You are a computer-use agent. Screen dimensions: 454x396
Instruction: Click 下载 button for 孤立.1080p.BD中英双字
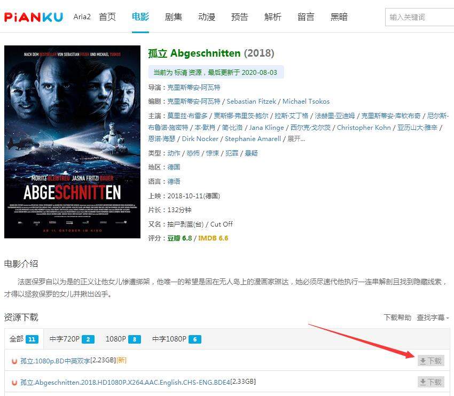pos(431,361)
